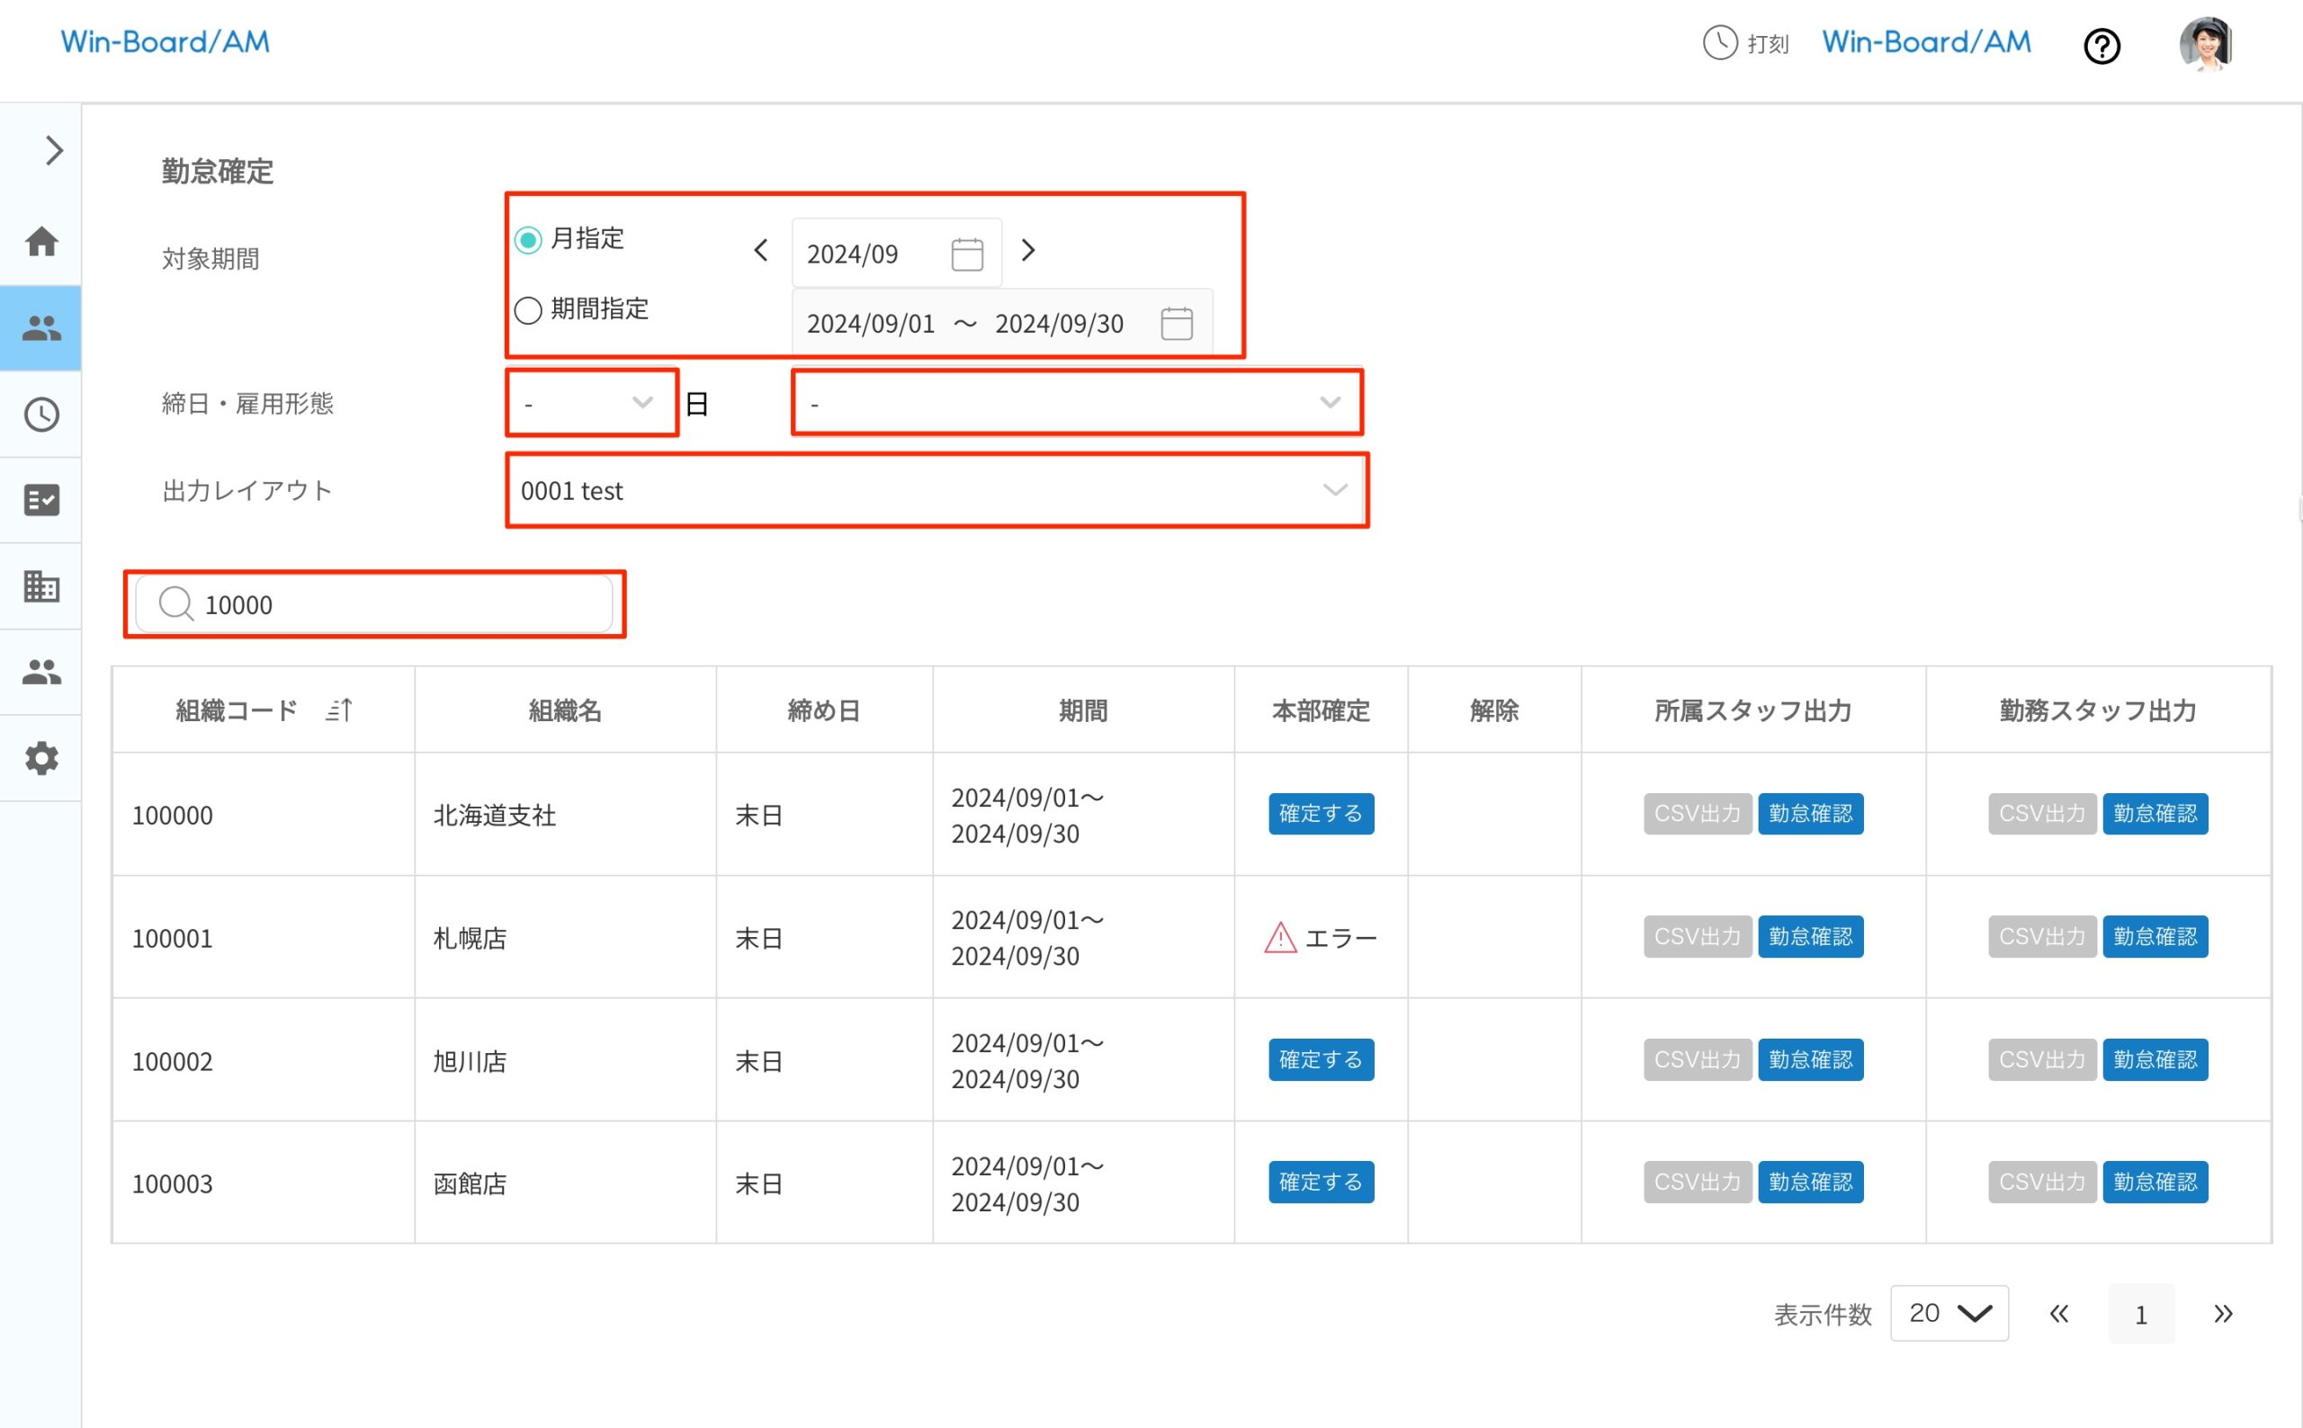Click the help question mark icon
Image resolution: width=2303 pixels, height=1428 pixels.
pyautogui.click(x=2101, y=45)
